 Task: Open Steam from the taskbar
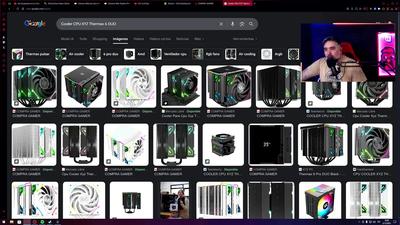click(50, 222)
